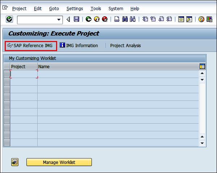Click the green checkmark Enter icon

[x=9, y=19]
